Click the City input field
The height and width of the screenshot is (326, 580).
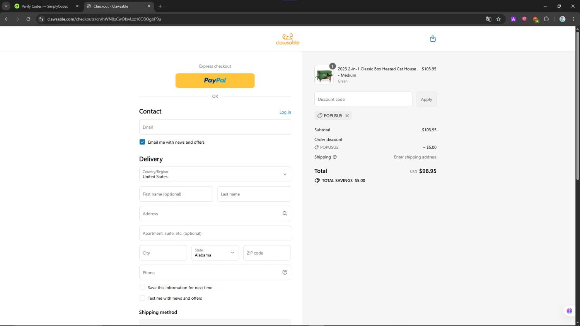click(x=163, y=253)
